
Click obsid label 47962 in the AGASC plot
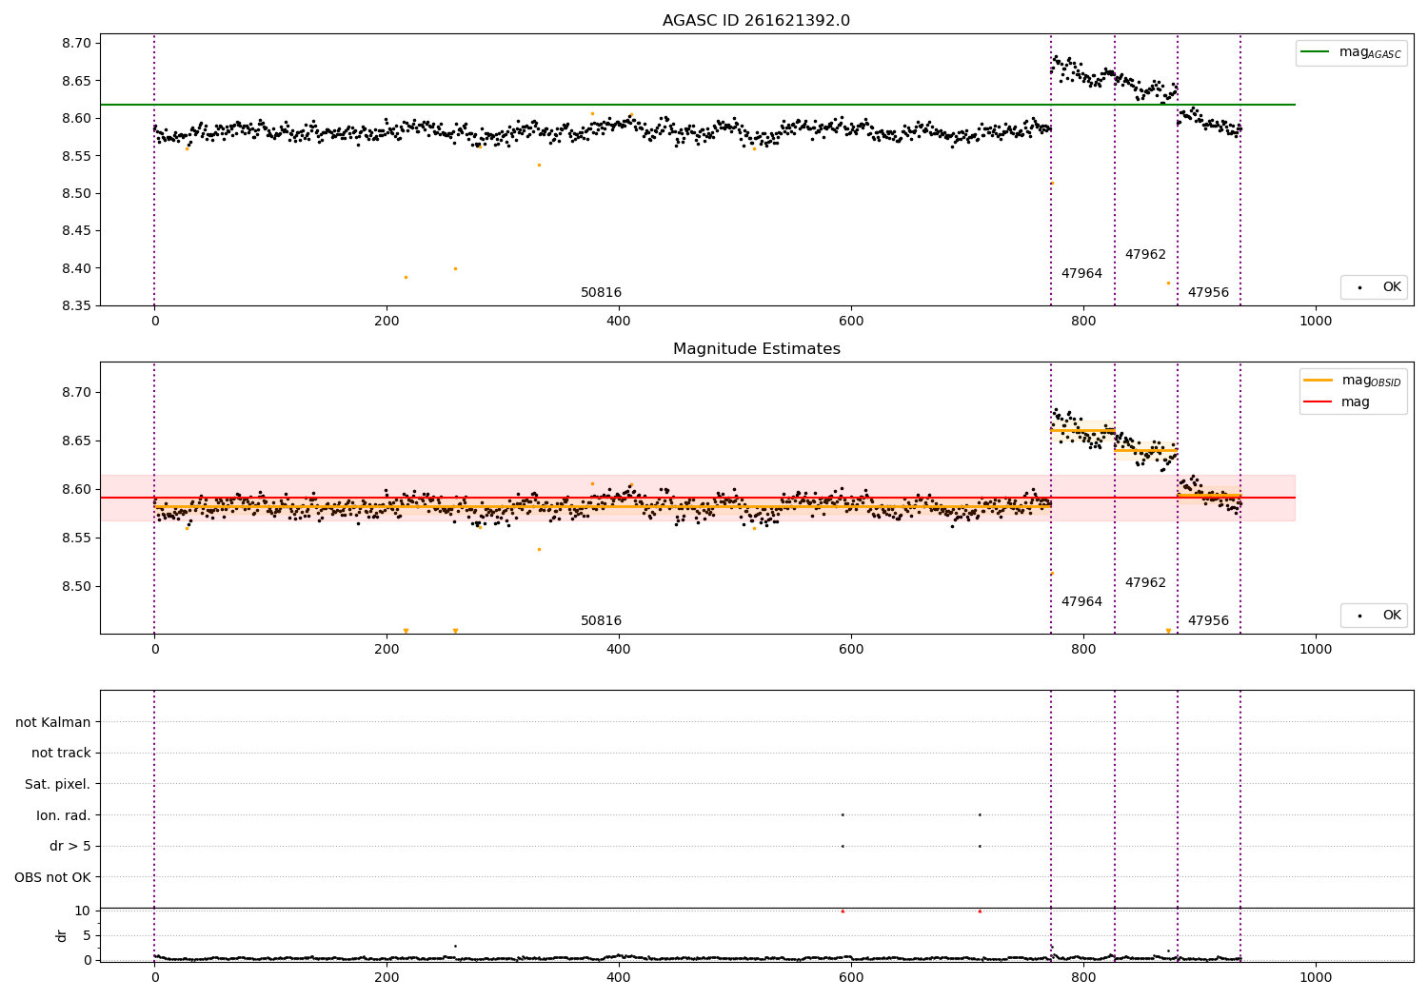click(1145, 255)
